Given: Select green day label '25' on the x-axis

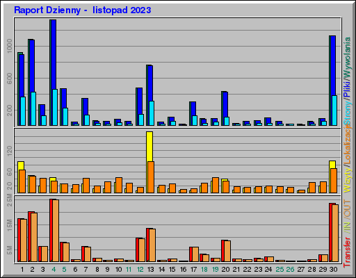Looking at the screenshot, I should 280,270.
